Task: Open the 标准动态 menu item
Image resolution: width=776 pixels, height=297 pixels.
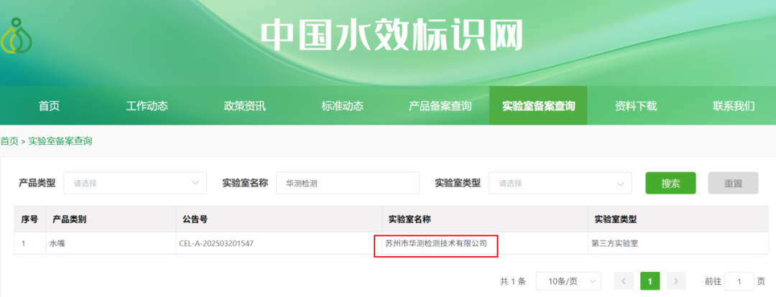Action: 342,106
